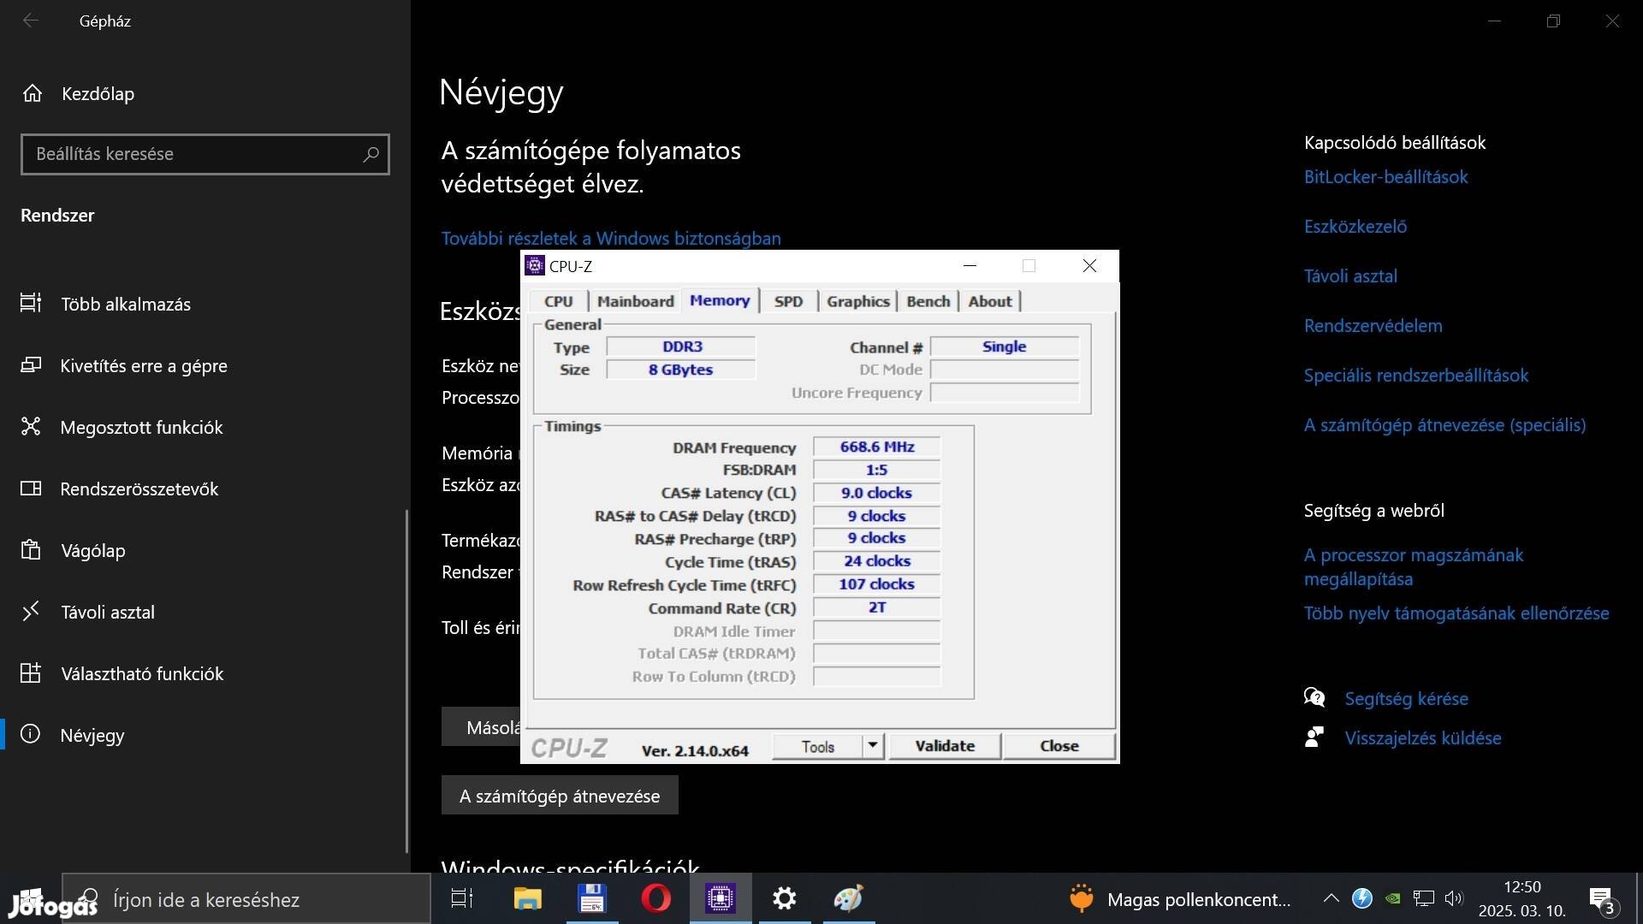
Task: Open the floppy disk app on taskbar
Action: point(592,898)
